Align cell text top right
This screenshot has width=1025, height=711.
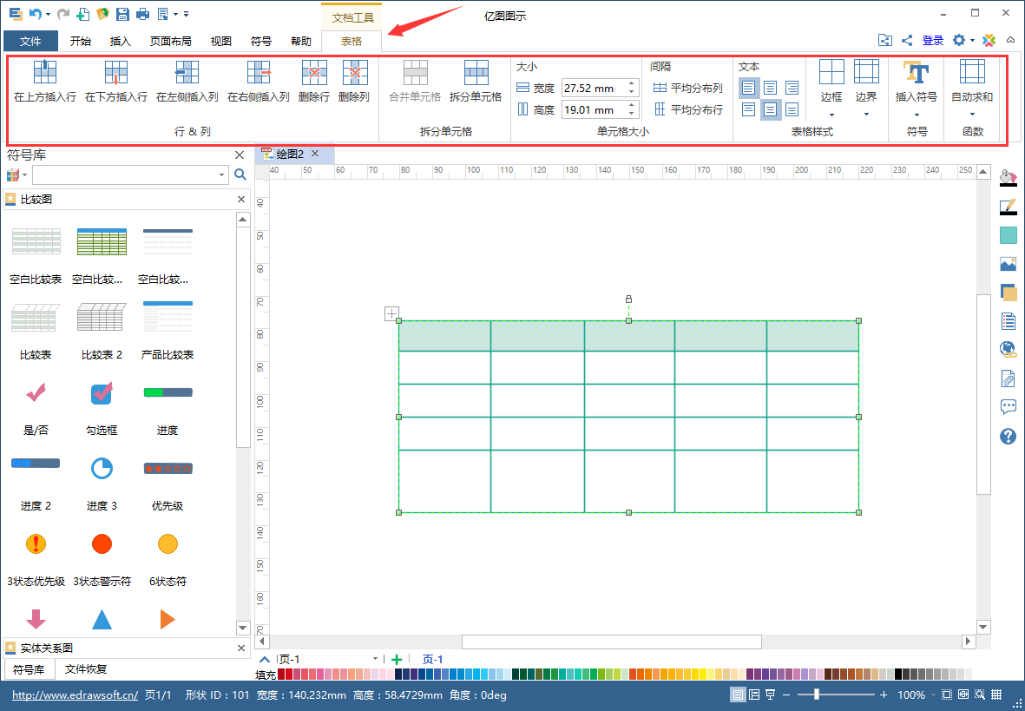pyautogui.click(x=792, y=88)
